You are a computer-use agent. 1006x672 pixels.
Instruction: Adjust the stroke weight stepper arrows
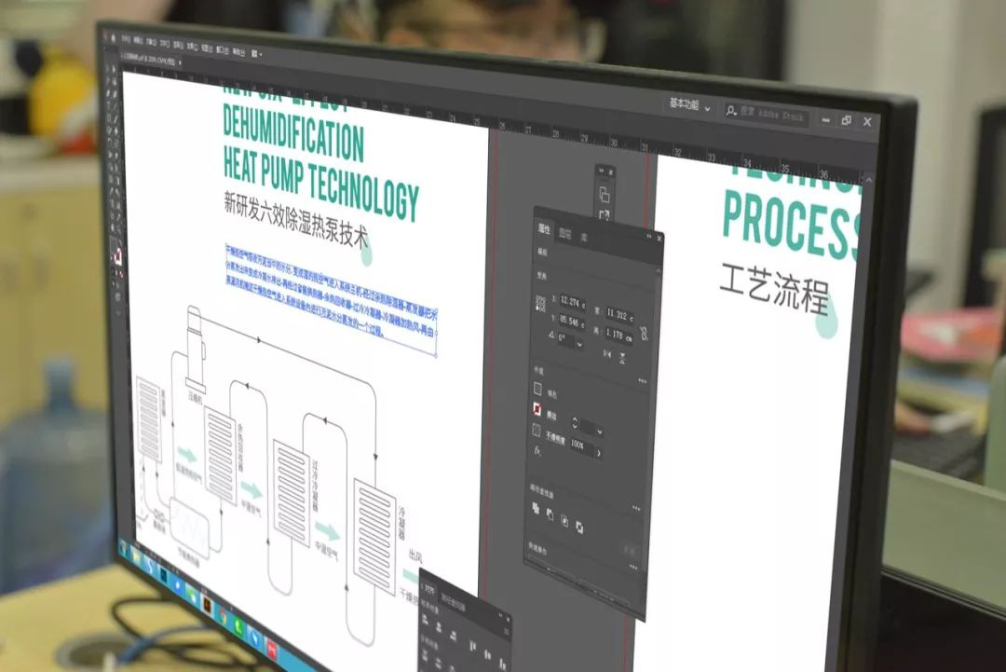coord(575,423)
